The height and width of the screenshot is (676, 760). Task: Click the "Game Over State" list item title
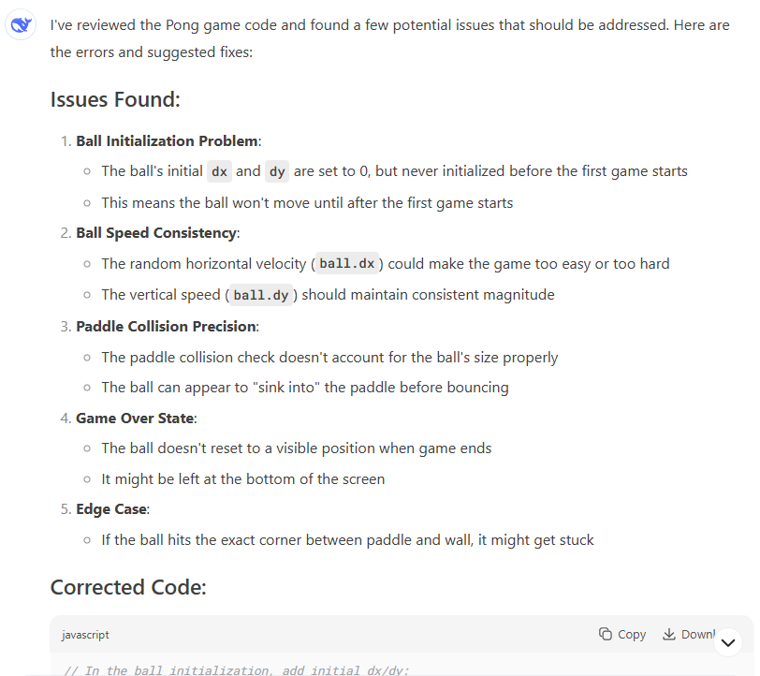coord(136,418)
